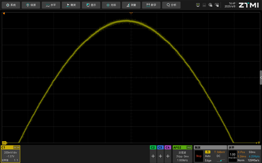Click the USB storage device icon
The width and height of the screenshot is (262, 163).
click(204, 5)
